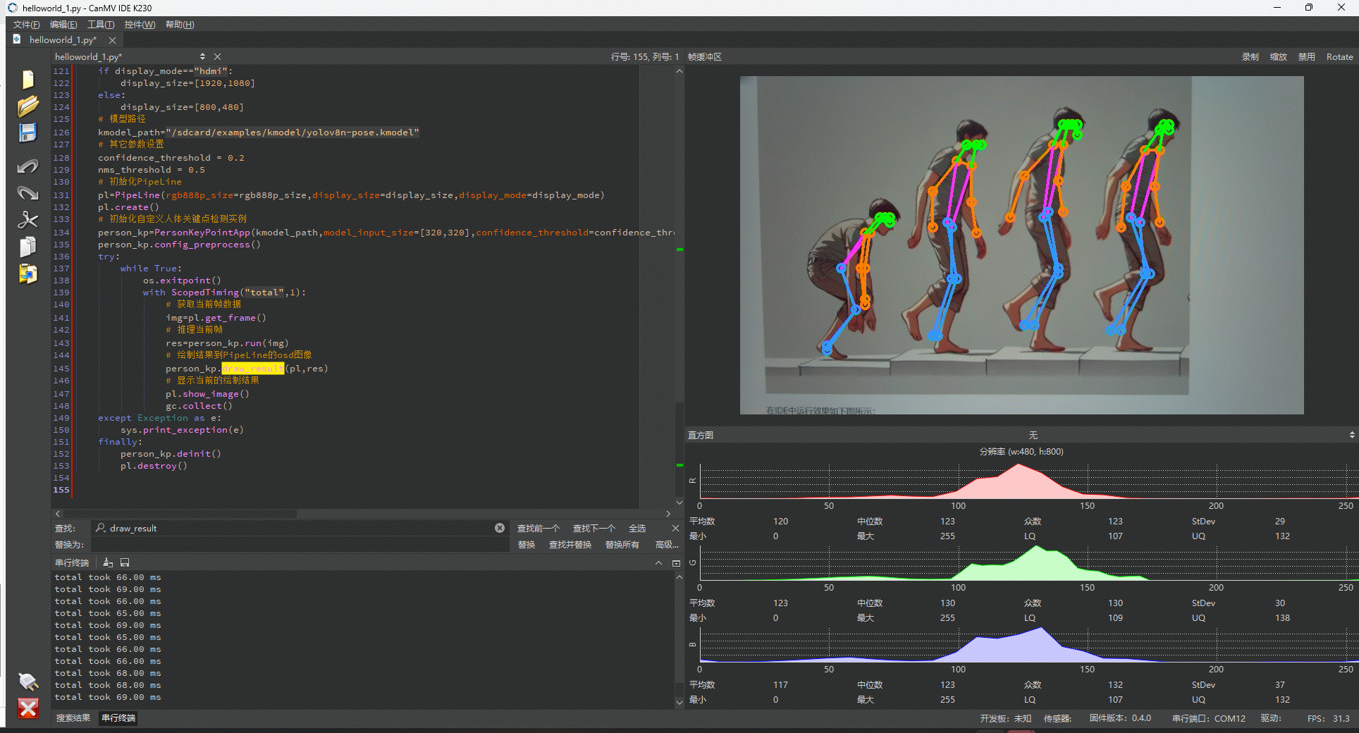The image size is (1359, 733).
Task: Save the serial terminal output via its floppy icon
Action: tap(125, 562)
